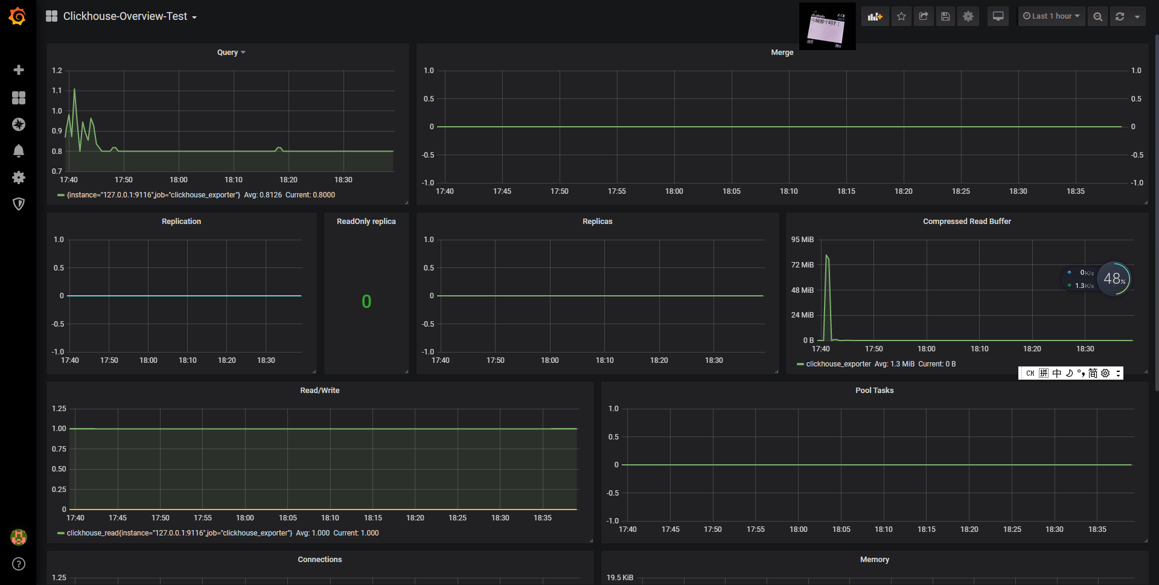The image size is (1159, 585).
Task: Click the Add panel toolbar button
Action: (875, 16)
